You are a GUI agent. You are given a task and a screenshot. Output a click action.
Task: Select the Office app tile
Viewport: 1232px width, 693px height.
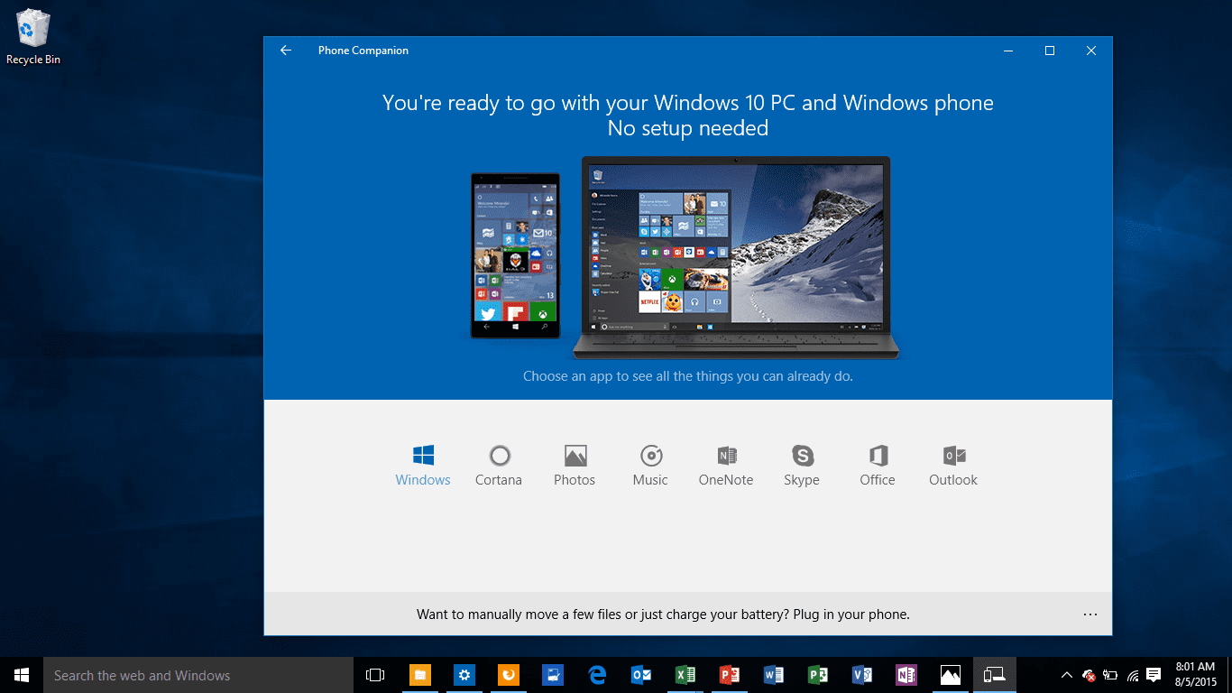(878, 466)
